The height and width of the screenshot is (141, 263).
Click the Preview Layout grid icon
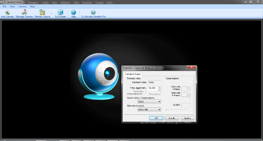point(42,12)
